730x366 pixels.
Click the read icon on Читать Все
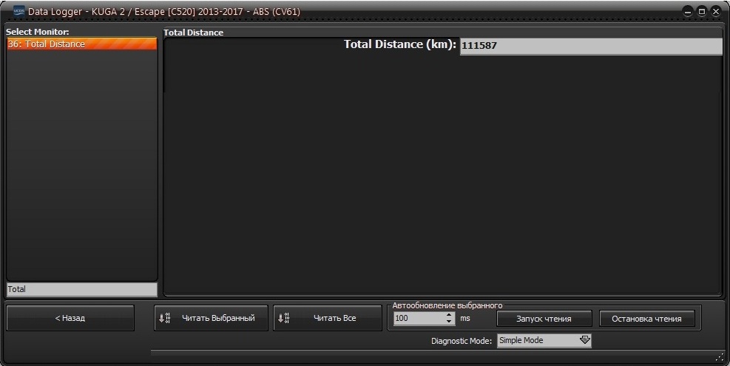[283, 319]
